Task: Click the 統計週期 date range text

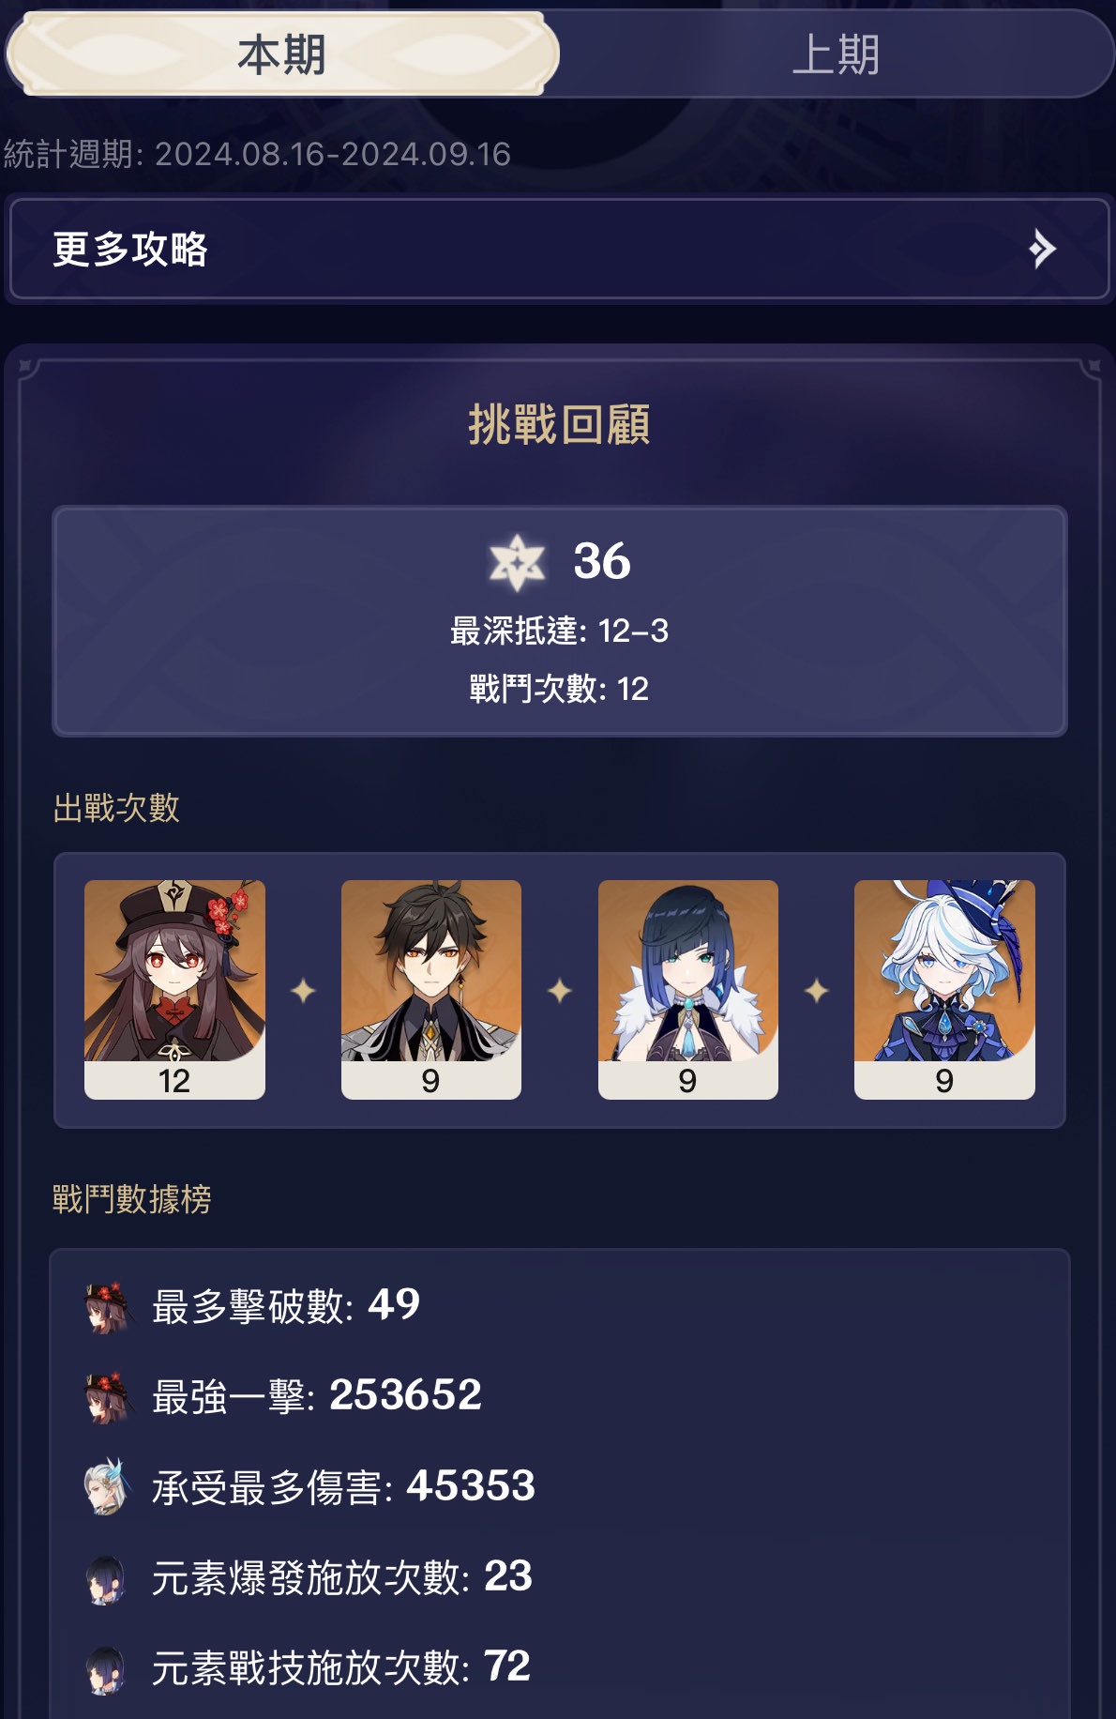Action: click(x=257, y=154)
